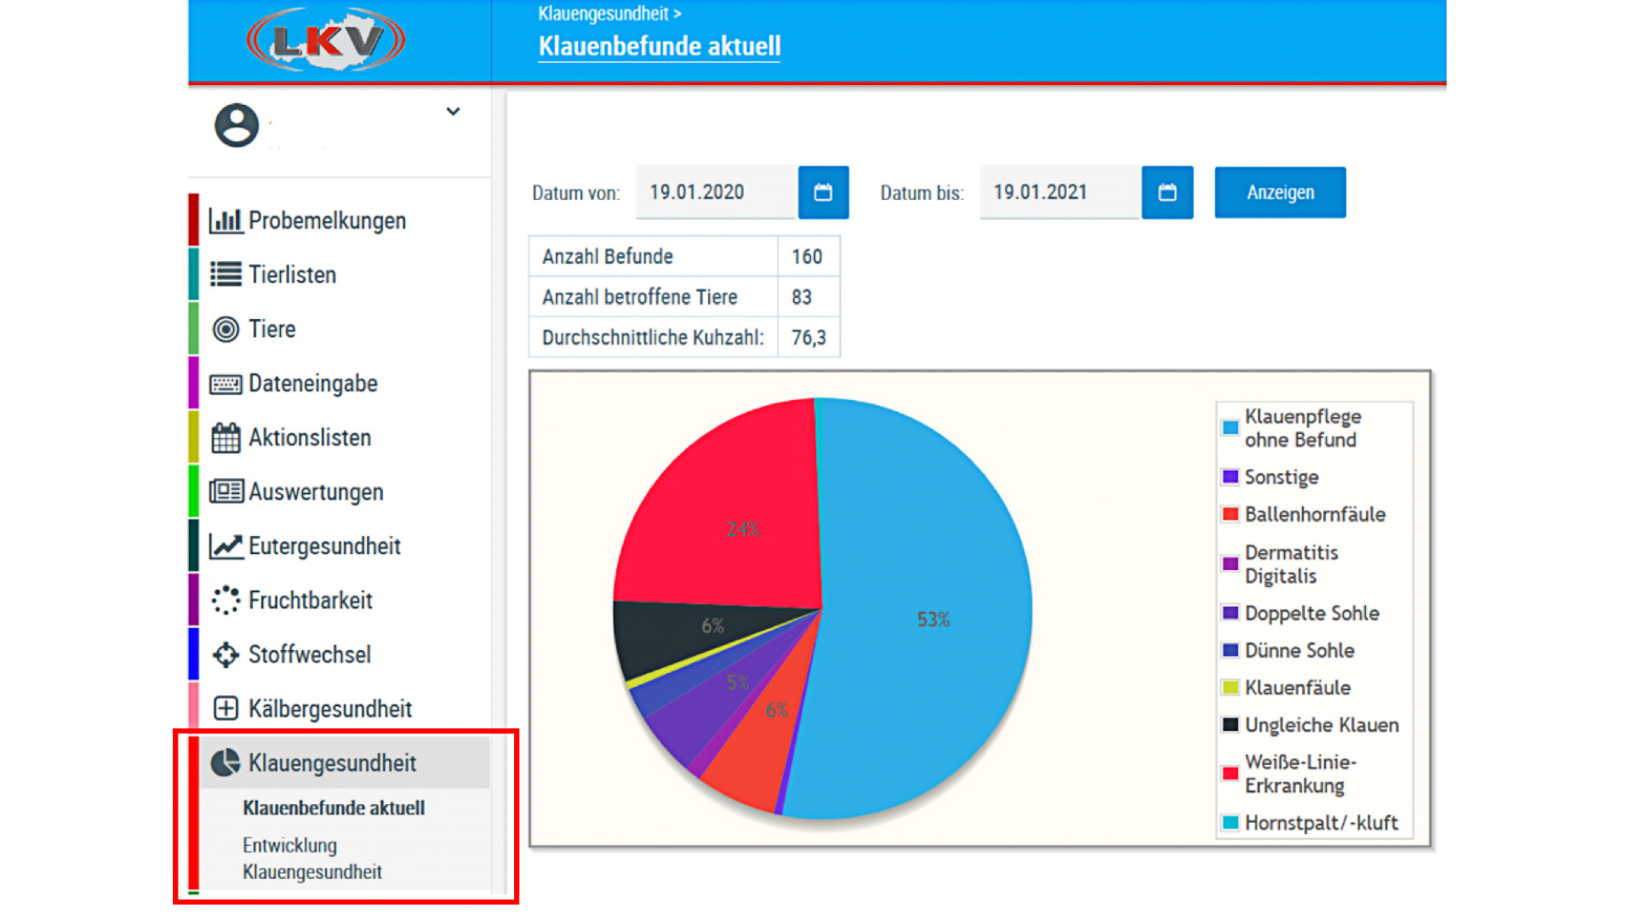Open Entwicklung Klauengesundheit submenu link

click(x=311, y=858)
